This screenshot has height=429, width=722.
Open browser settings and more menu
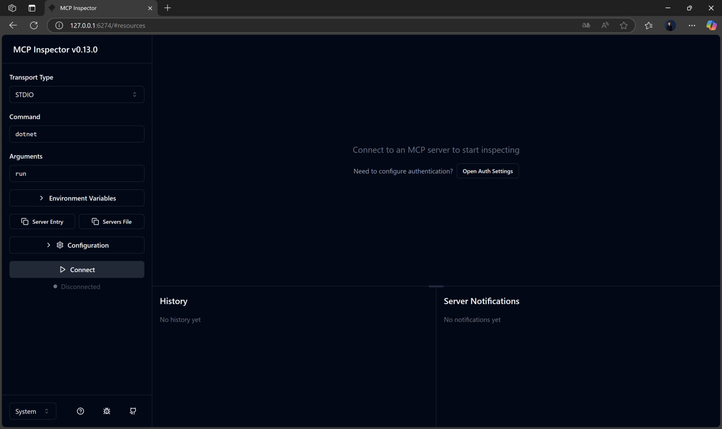(x=692, y=26)
